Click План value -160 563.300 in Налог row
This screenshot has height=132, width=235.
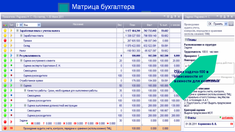point(133,51)
